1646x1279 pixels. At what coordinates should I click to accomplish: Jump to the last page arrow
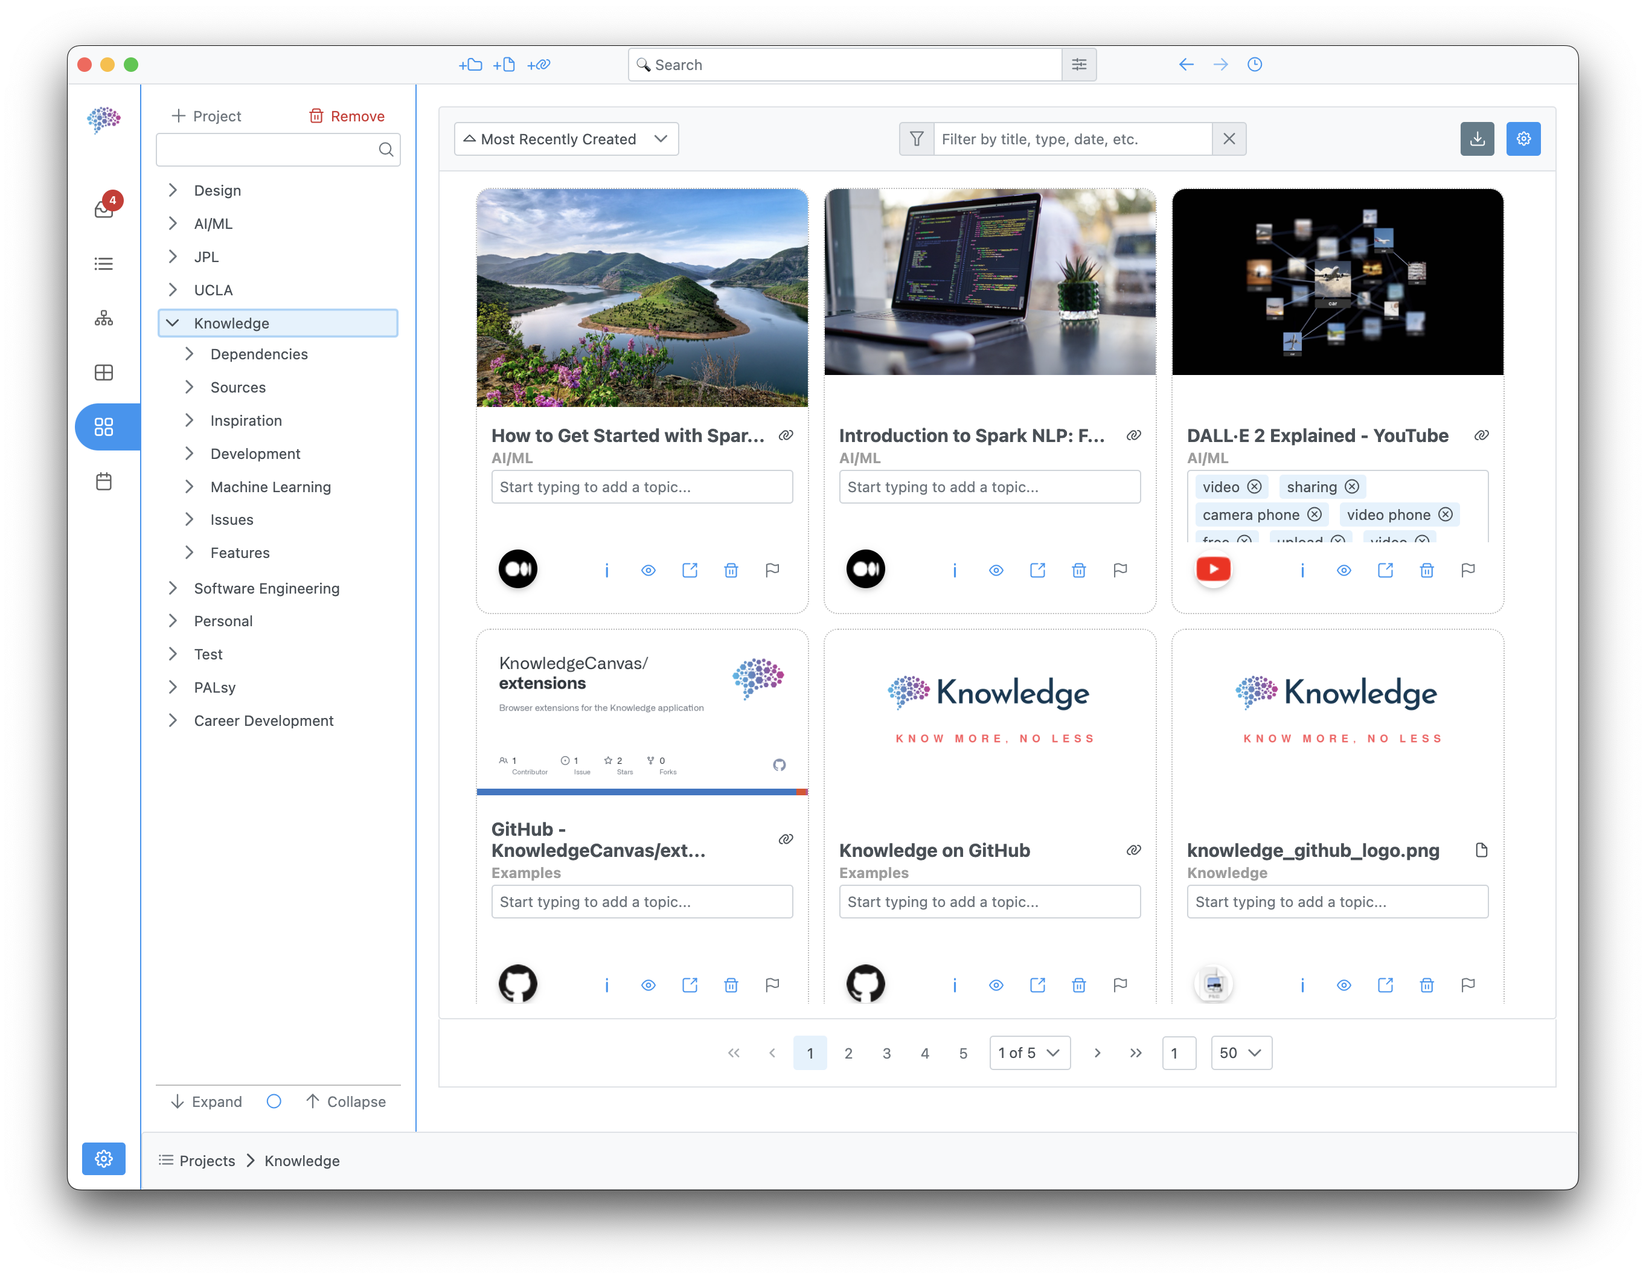click(x=1136, y=1053)
